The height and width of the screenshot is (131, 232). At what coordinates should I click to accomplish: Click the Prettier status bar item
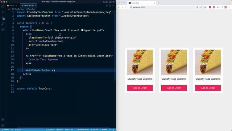(103, 130)
